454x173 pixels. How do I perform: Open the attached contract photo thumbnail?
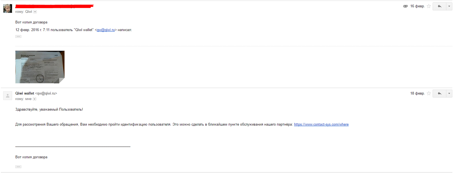point(40,67)
